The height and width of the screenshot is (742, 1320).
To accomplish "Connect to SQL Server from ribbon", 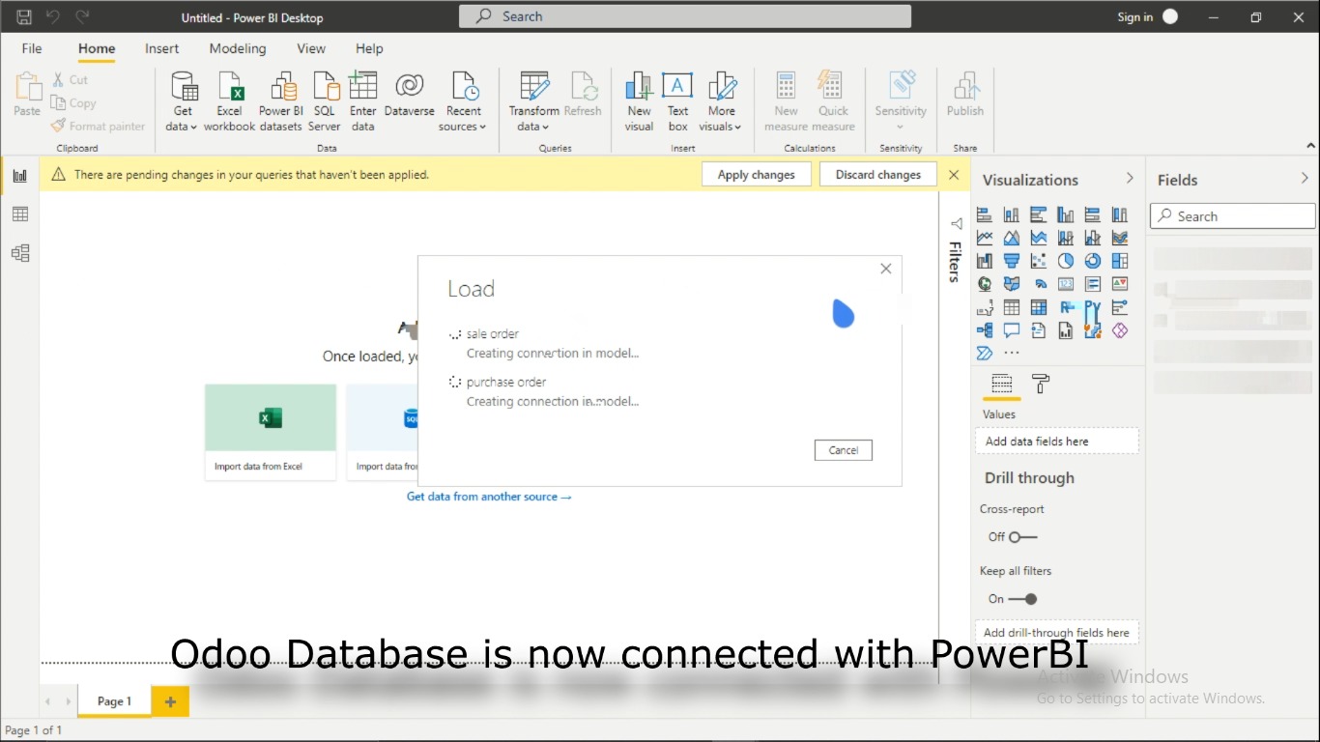I will pyautogui.click(x=325, y=101).
